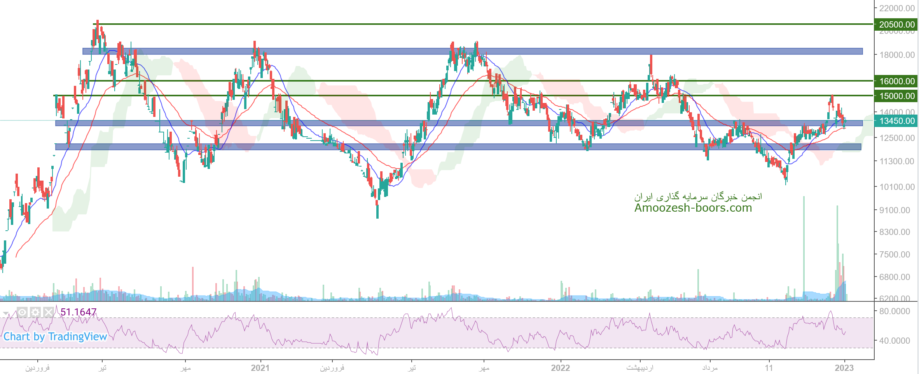Select the 16000.00 green price label
This screenshot has width=919, height=374.
[x=896, y=81]
